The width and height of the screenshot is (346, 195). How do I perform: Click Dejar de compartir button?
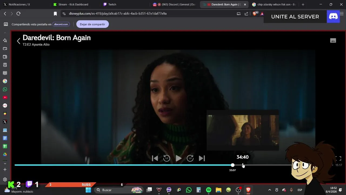(92, 24)
